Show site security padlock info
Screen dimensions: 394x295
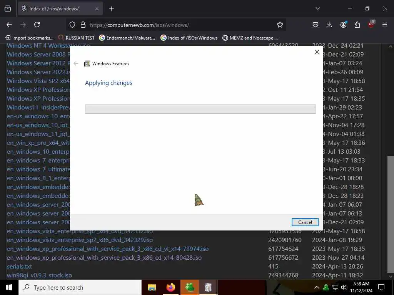point(83,25)
